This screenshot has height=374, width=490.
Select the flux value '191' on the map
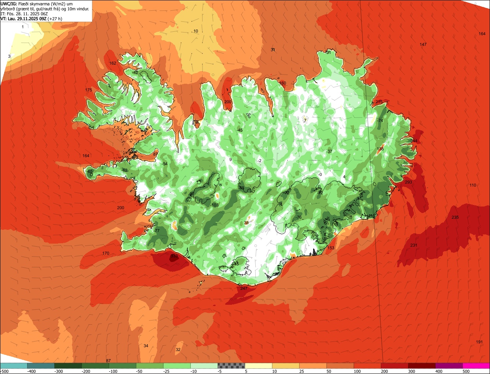click(479, 342)
